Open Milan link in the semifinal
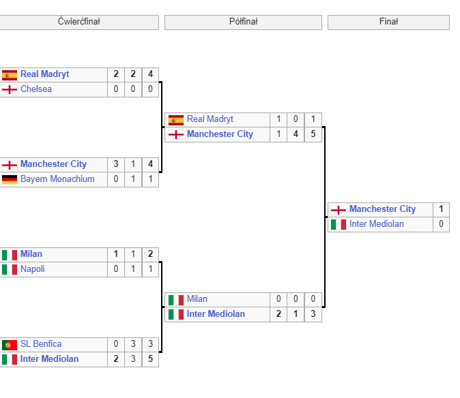Screen dimensions: 460x398 [197, 299]
